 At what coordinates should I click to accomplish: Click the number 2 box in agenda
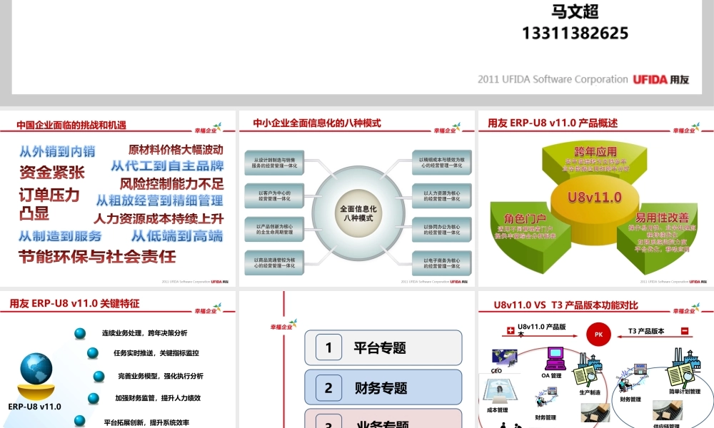click(x=328, y=387)
